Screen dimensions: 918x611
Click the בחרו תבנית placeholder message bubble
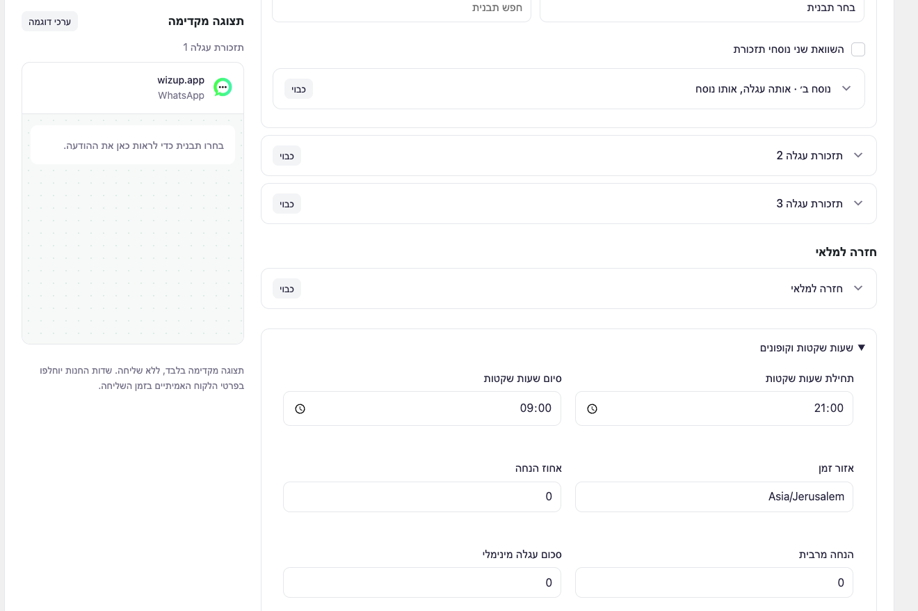pyautogui.click(x=133, y=145)
